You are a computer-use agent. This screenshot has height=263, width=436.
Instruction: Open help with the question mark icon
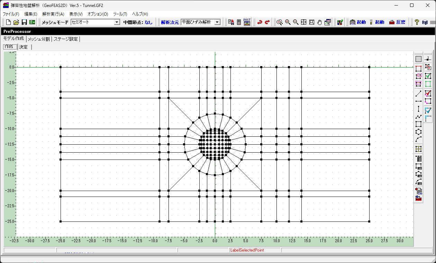pyautogui.click(x=417, y=22)
